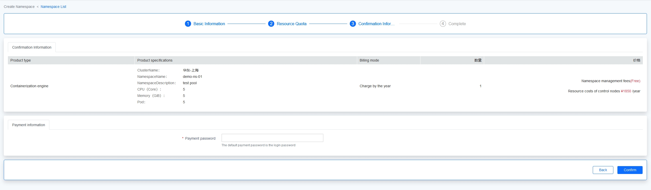Viewport: 651px width, 190px height.
Task: Click the step 2 circle icon
Action: (271, 24)
